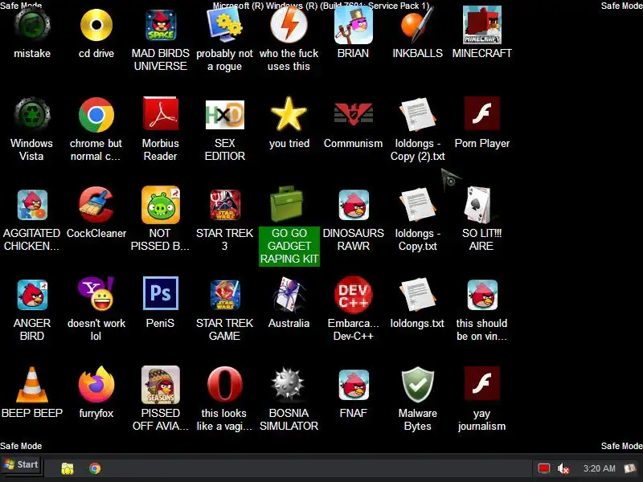Launch Chrome from the taskbar
The width and height of the screenshot is (643, 482).
95,468
